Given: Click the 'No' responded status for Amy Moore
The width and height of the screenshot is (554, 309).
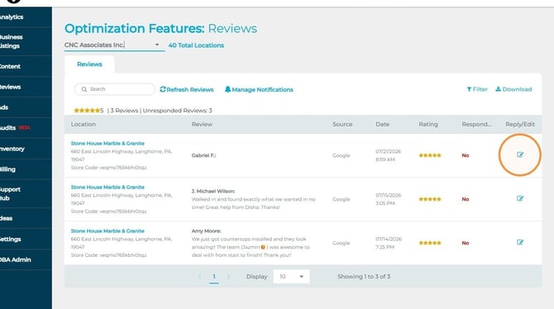Looking at the screenshot, I should pyautogui.click(x=466, y=243).
